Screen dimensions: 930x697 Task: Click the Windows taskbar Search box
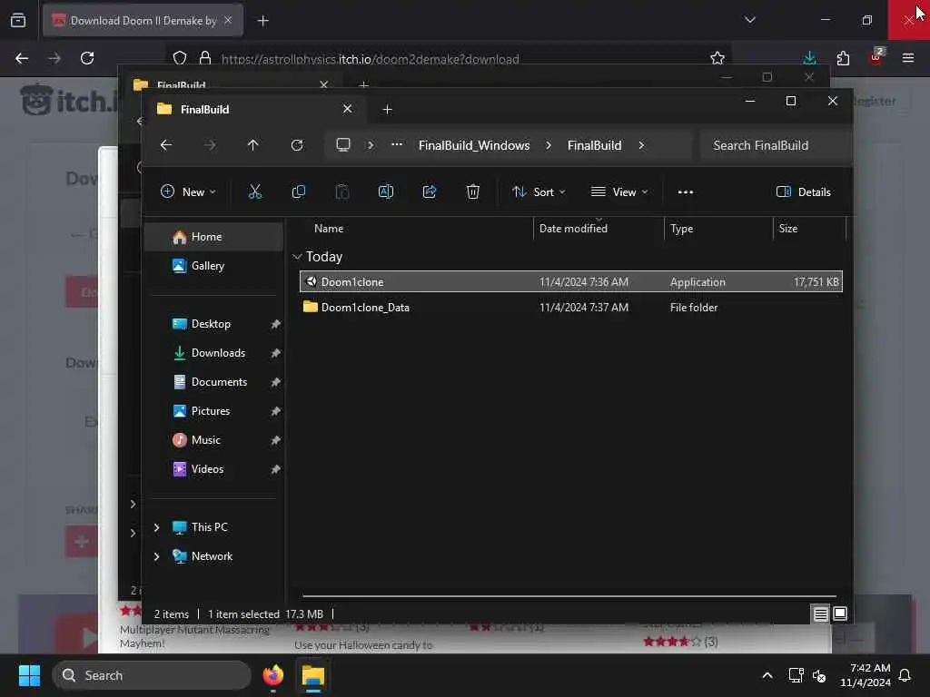[x=152, y=675]
